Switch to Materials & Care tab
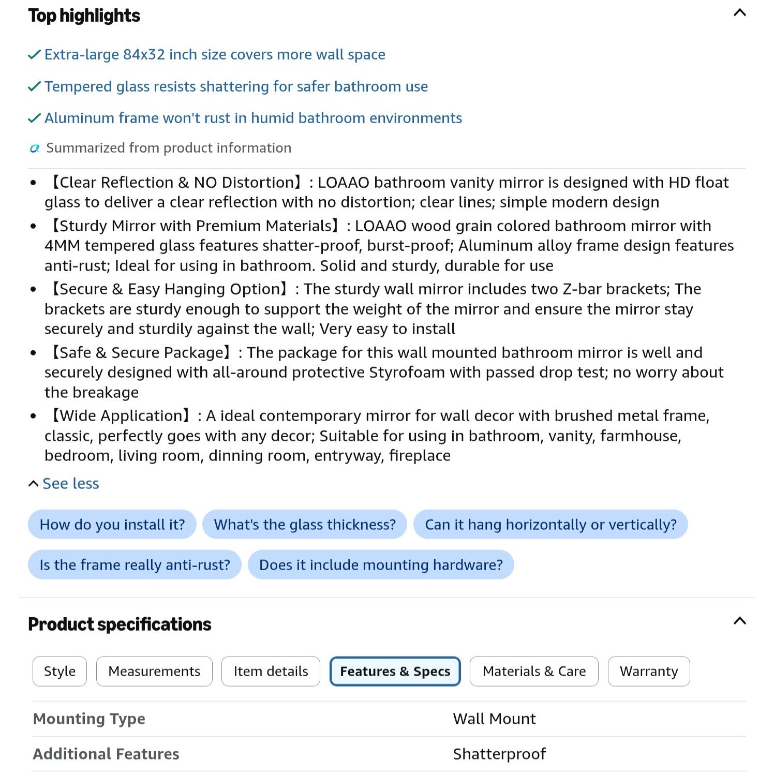 534,672
